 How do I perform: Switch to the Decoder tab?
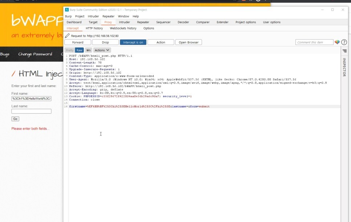(183, 22)
